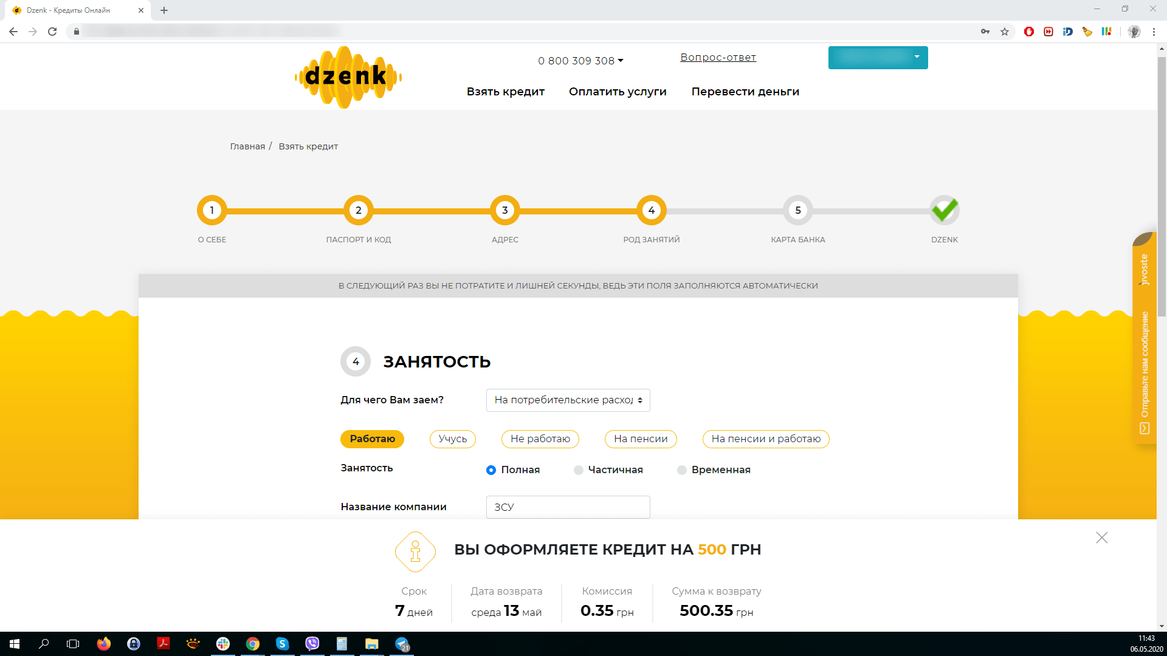Open Slack from taskbar
Image resolution: width=1167 pixels, height=656 pixels.
pos(223,644)
